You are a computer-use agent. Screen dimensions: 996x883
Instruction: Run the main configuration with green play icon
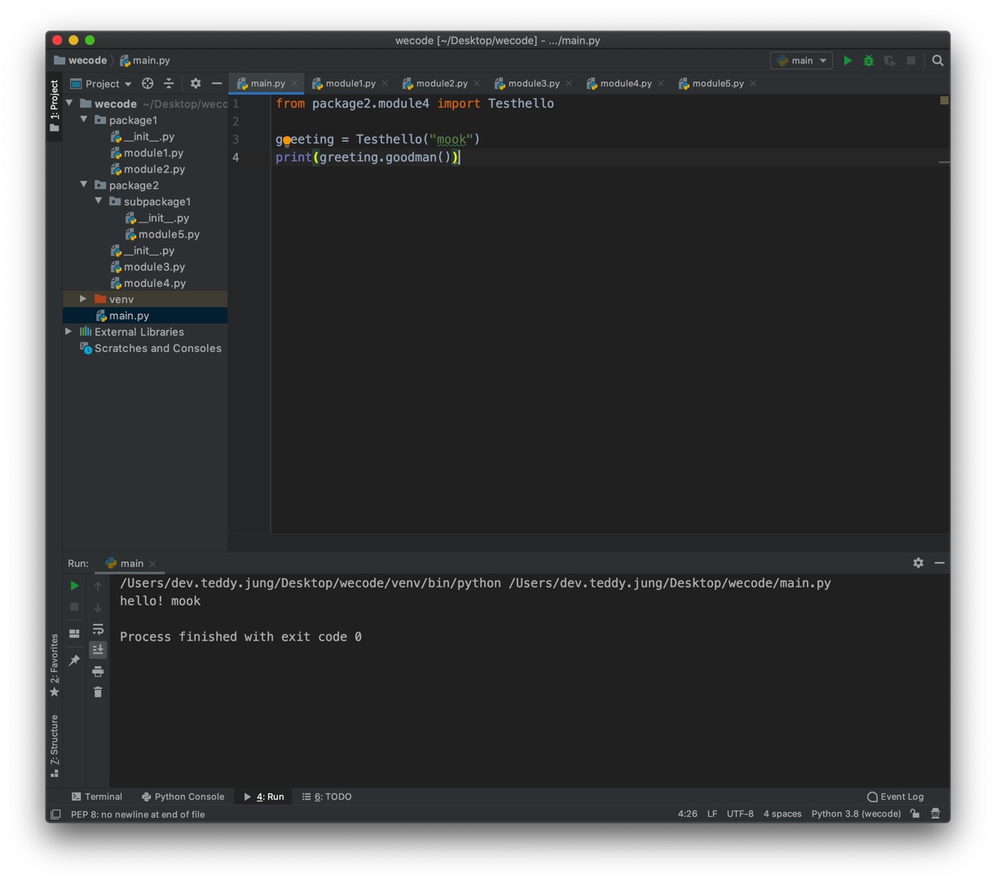tap(848, 61)
